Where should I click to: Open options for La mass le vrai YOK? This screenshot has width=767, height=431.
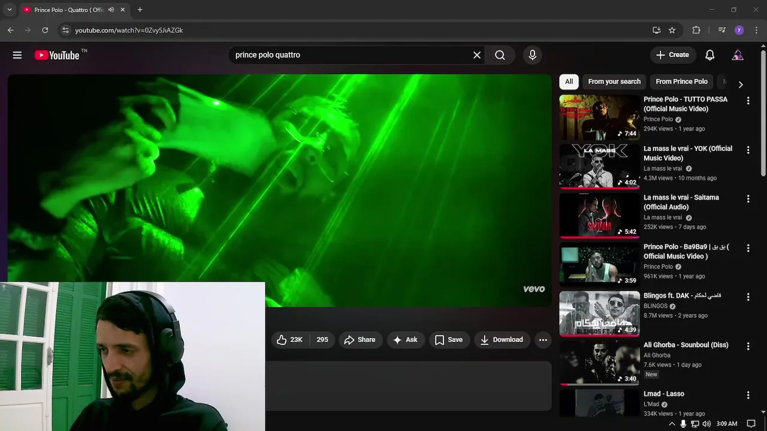tap(748, 150)
